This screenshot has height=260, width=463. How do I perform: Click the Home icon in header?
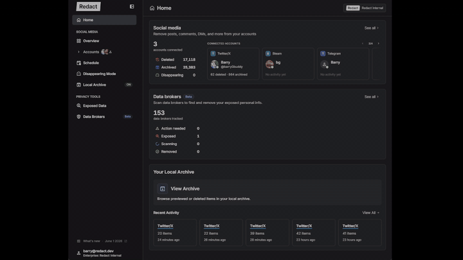click(152, 8)
